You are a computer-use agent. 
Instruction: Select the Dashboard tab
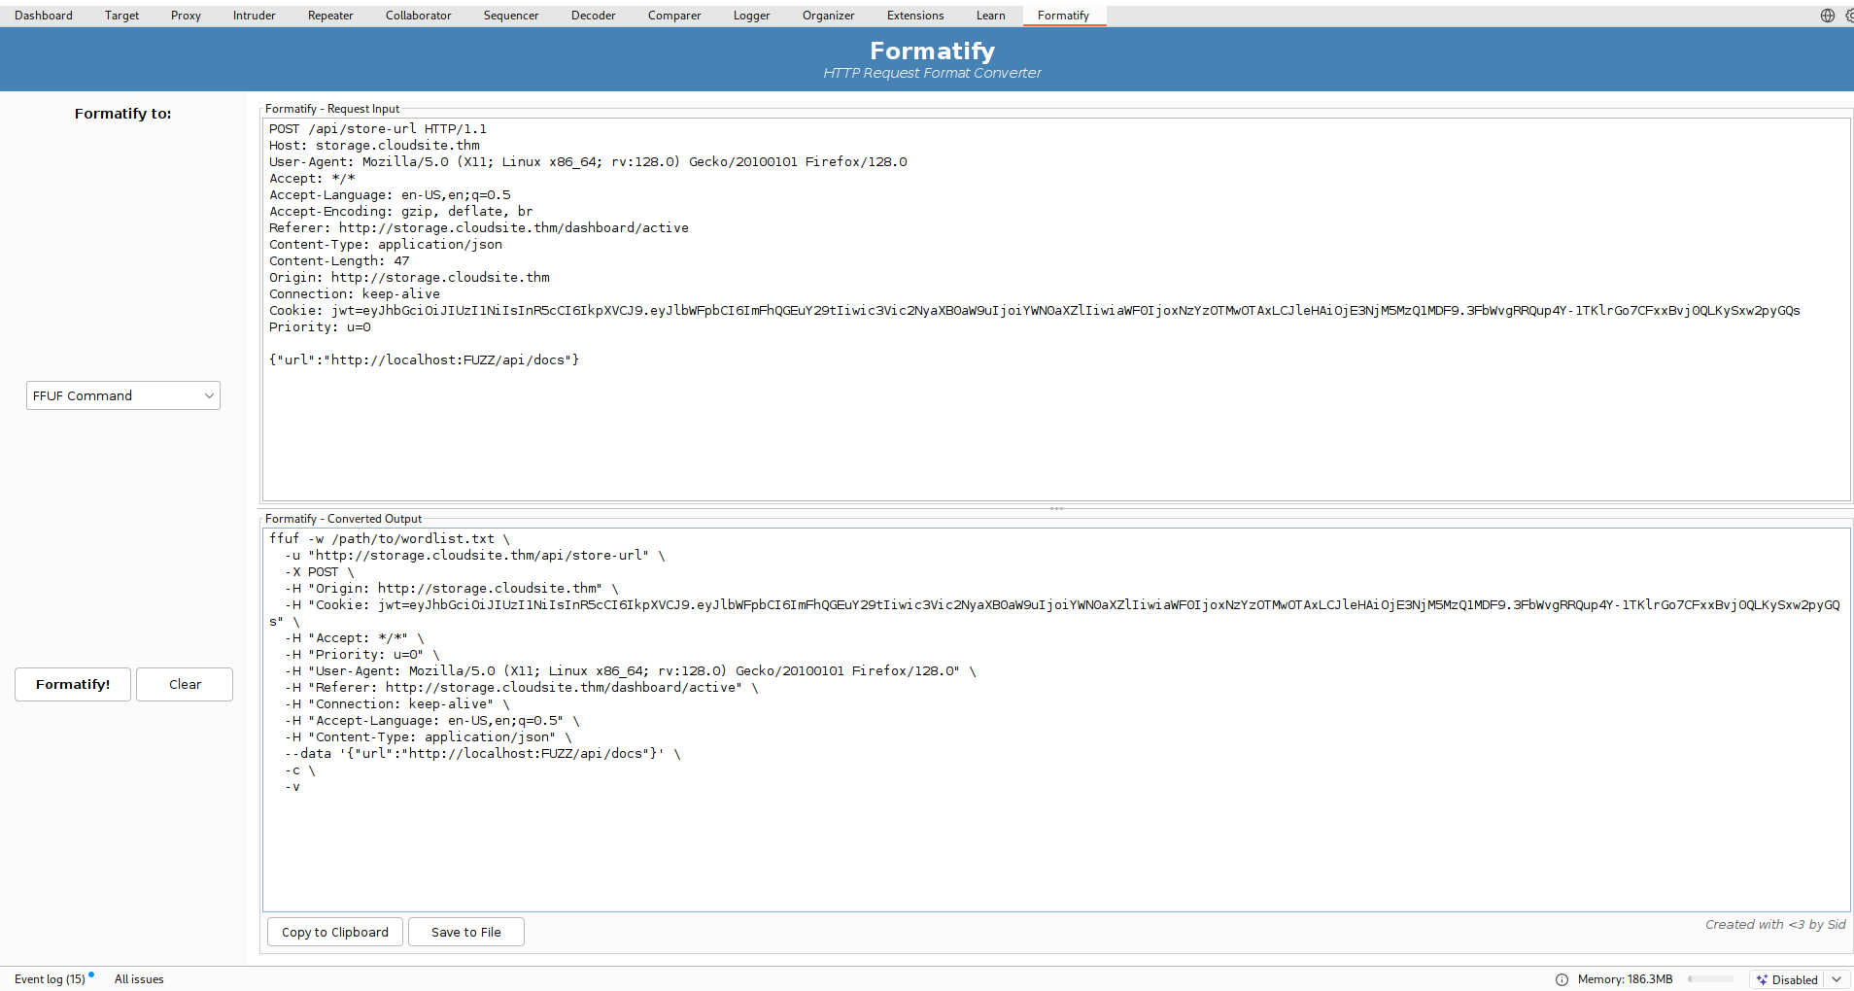[44, 15]
